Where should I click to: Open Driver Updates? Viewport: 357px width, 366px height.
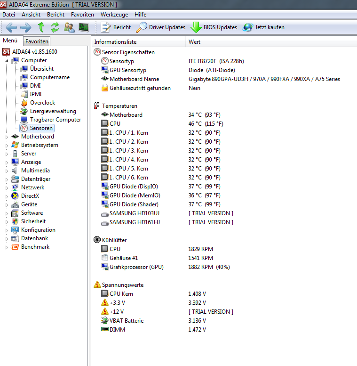(x=160, y=27)
